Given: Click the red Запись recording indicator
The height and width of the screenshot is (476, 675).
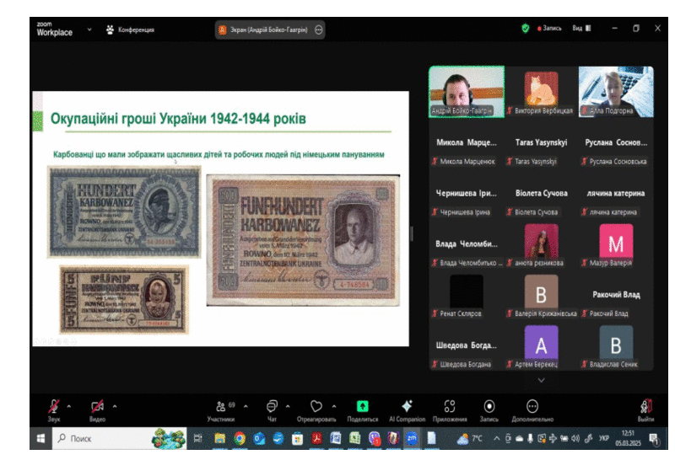Looking at the screenshot, I should tap(549, 29).
